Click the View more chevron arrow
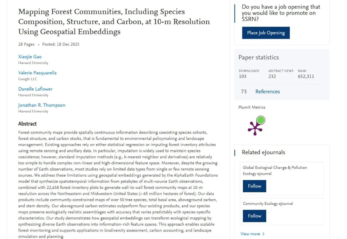The width and height of the screenshot is (347, 239). (263, 234)
